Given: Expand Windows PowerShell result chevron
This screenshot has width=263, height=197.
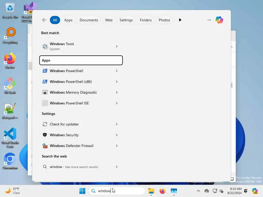Looking at the screenshot, I should tap(117, 71).
